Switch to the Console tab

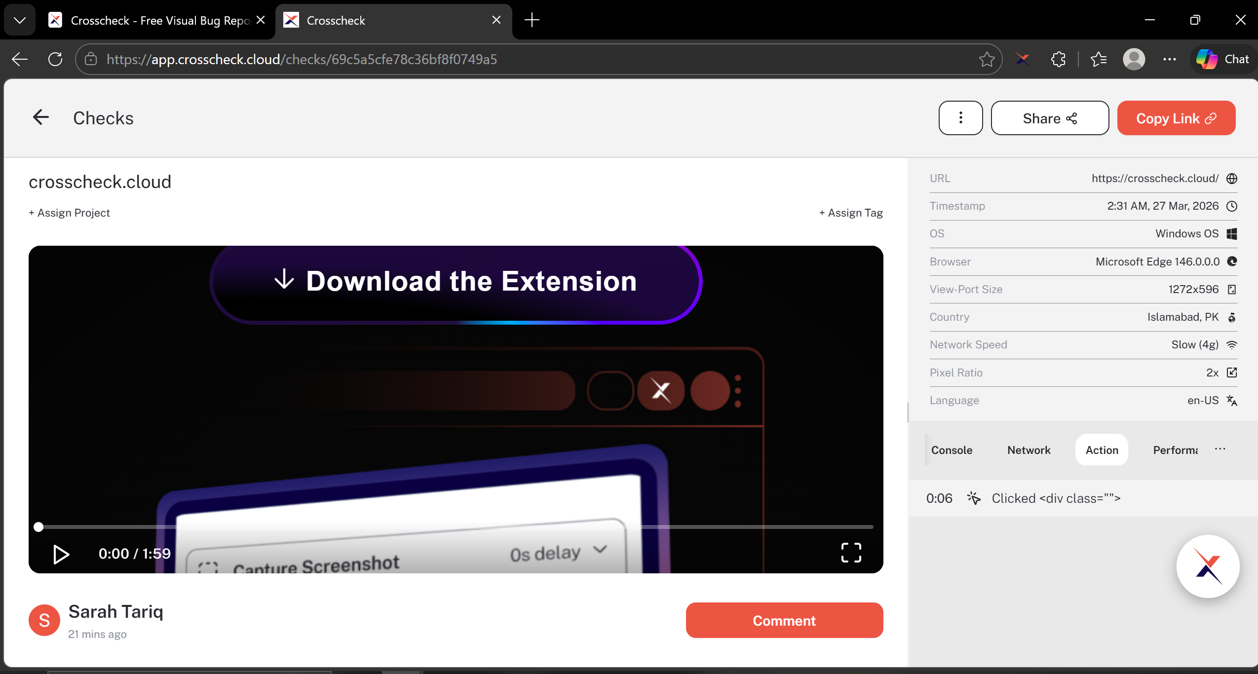(x=952, y=450)
